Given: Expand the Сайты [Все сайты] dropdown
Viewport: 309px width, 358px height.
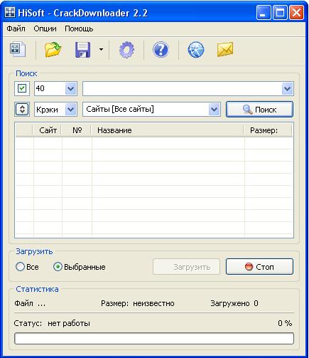Looking at the screenshot, I should pos(214,110).
